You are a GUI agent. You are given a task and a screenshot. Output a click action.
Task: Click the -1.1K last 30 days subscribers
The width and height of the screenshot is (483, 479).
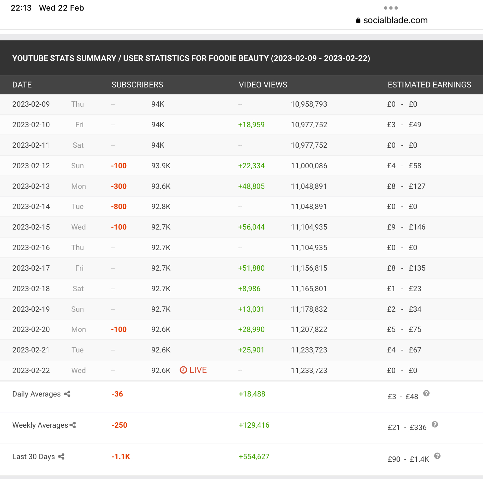pos(121,456)
